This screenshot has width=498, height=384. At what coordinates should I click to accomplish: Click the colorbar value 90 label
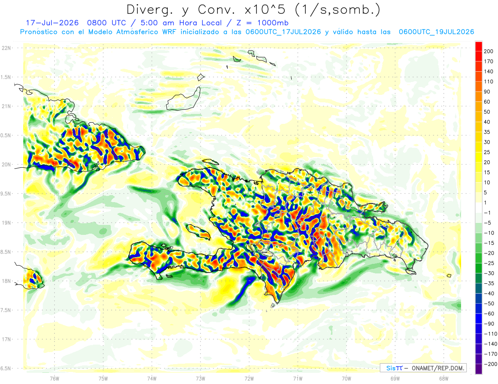(488, 92)
